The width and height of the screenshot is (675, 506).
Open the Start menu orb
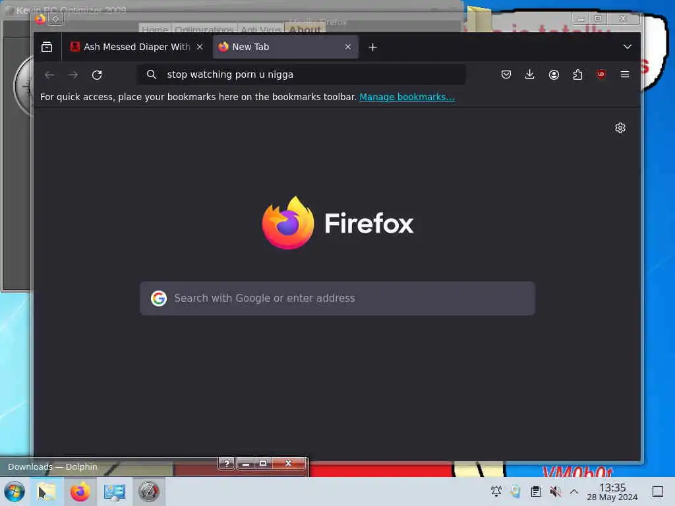(15, 492)
